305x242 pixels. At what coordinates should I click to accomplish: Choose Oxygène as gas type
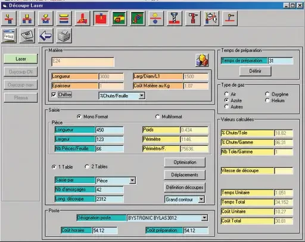pos(267,94)
